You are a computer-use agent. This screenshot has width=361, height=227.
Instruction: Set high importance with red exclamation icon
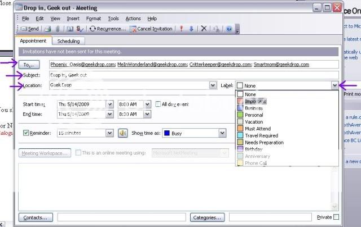181,29
